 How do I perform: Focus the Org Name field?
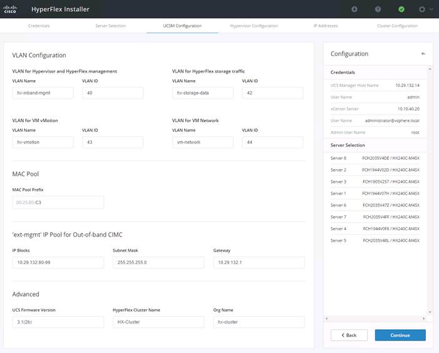coord(259,322)
